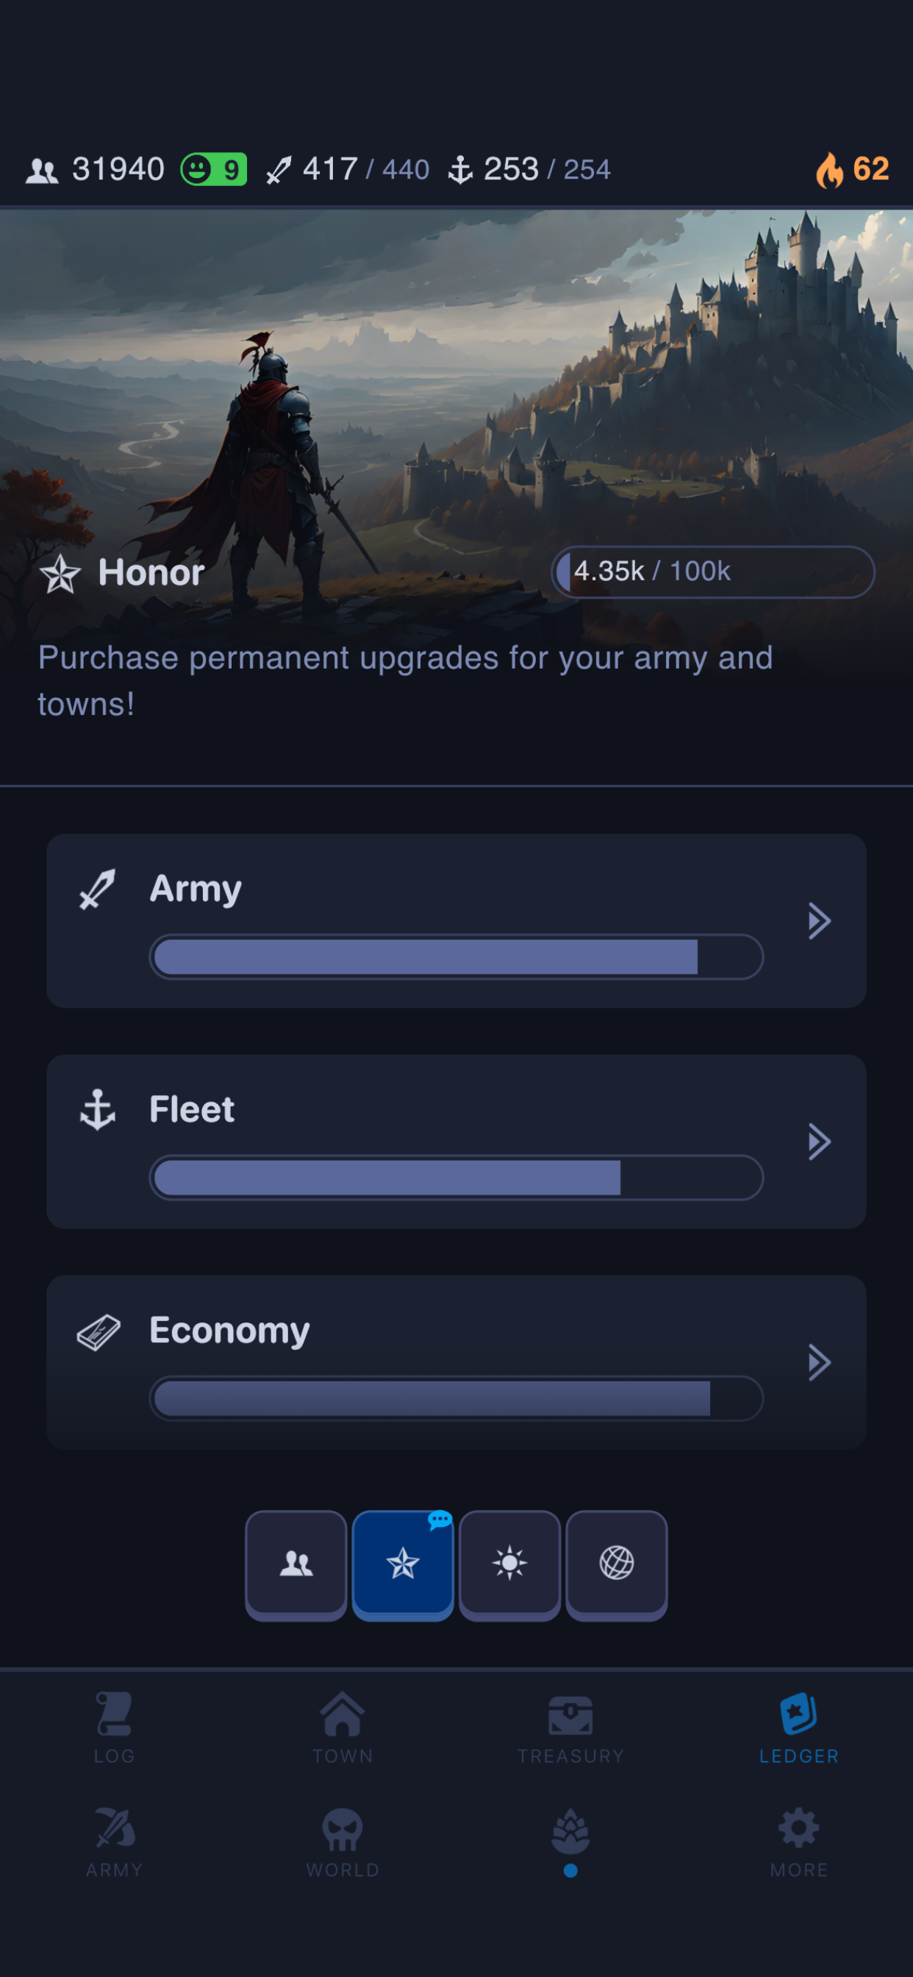
Task: Open the globe icon segment
Action: tap(616, 1565)
